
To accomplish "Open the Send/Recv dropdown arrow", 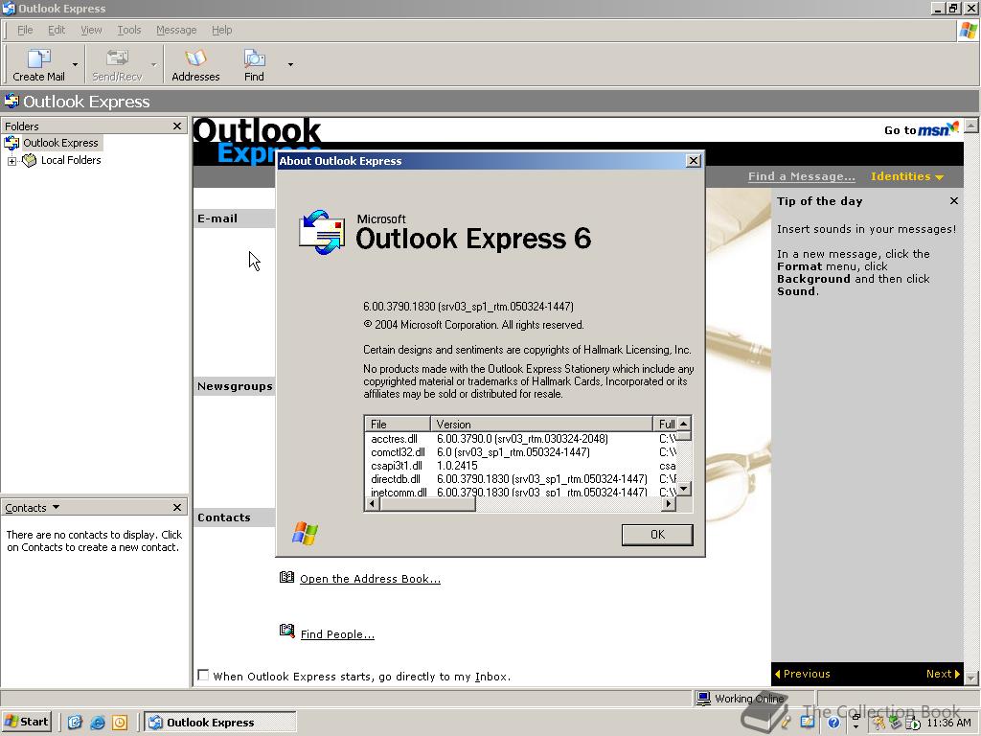I will click(x=154, y=64).
